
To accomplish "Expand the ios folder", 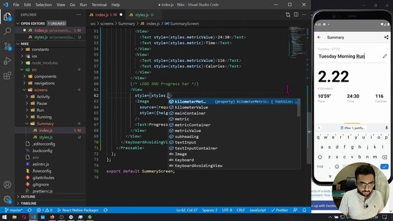I will click(34, 56).
